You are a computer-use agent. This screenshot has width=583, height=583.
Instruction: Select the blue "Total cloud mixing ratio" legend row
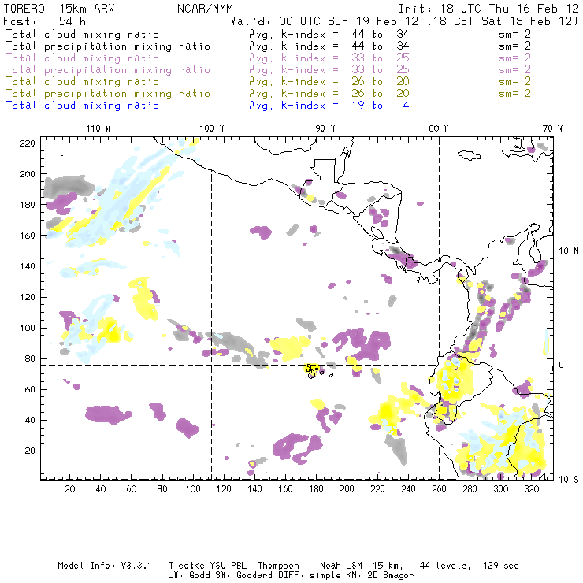click(x=83, y=106)
